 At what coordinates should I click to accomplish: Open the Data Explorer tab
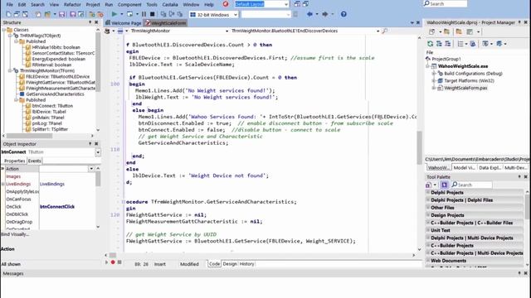490,167
